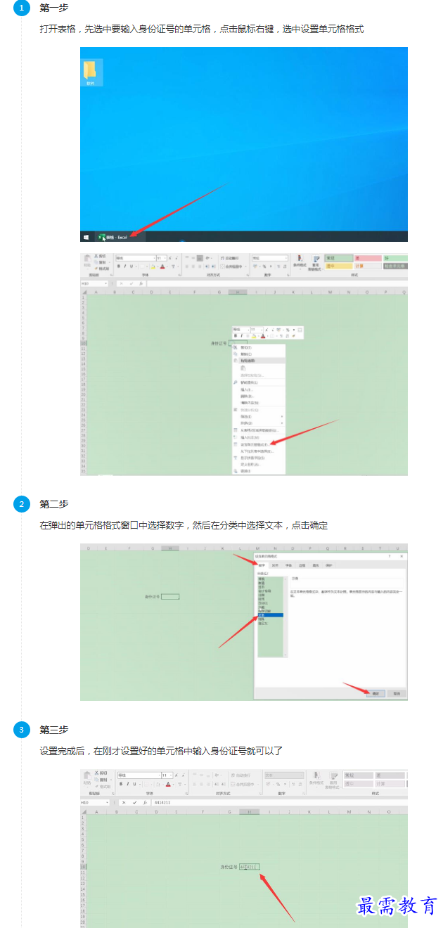Click the H10 name box in step one image
The image size is (443, 928).
click(x=94, y=283)
